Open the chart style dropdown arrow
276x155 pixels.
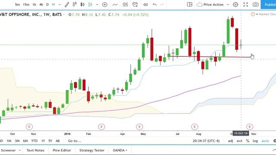tap(97, 5)
